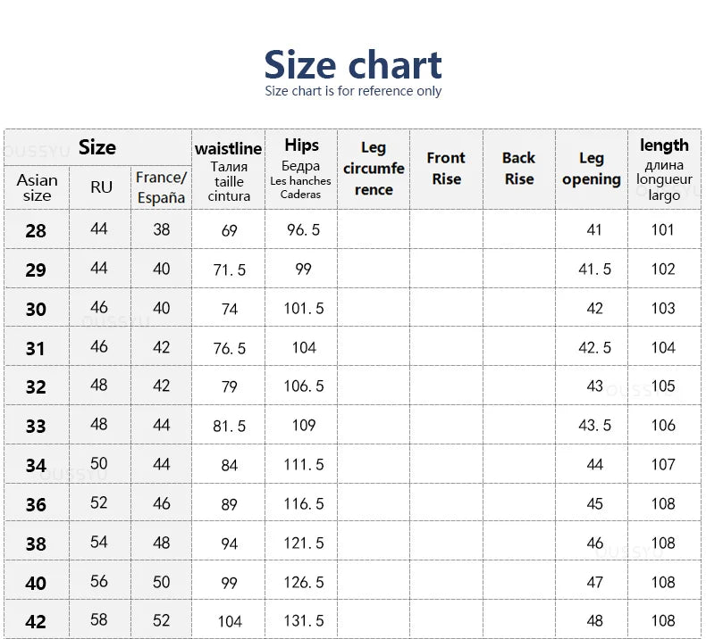This screenshot has width=706, height=639.
Task: Select the "Back Rise" column header
Action: tap(518, 169)
